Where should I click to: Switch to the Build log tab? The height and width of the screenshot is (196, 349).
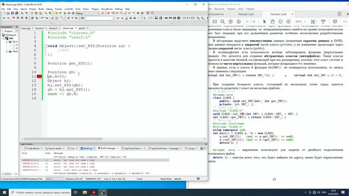click(x=87, y=149)
